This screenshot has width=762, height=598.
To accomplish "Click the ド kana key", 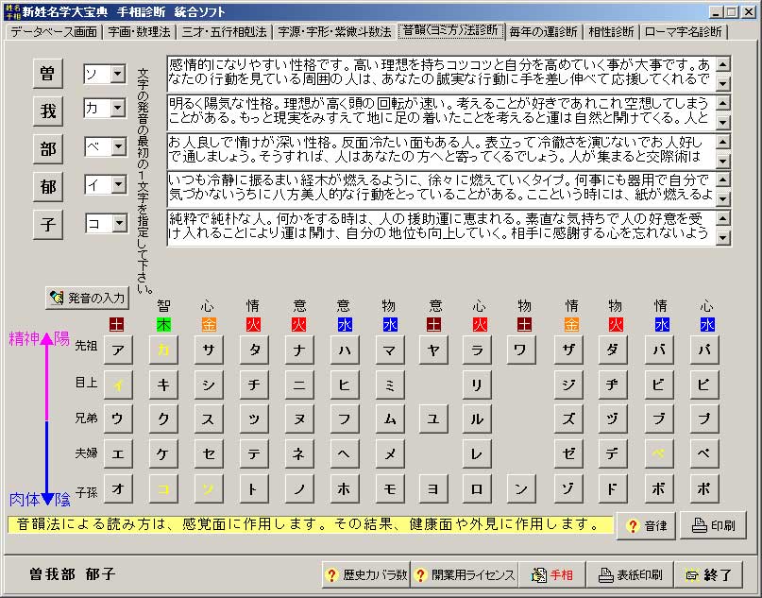I will [613, 488].
